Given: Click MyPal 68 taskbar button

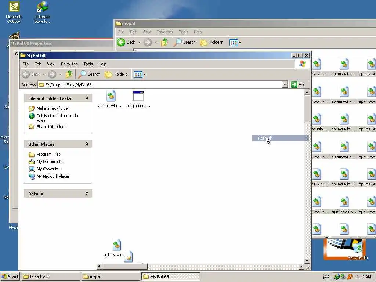Looking at the screenshot, I should 170,276.
